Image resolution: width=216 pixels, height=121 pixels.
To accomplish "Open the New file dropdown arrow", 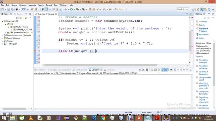I will pyautogui.click(x=5, y=9).
